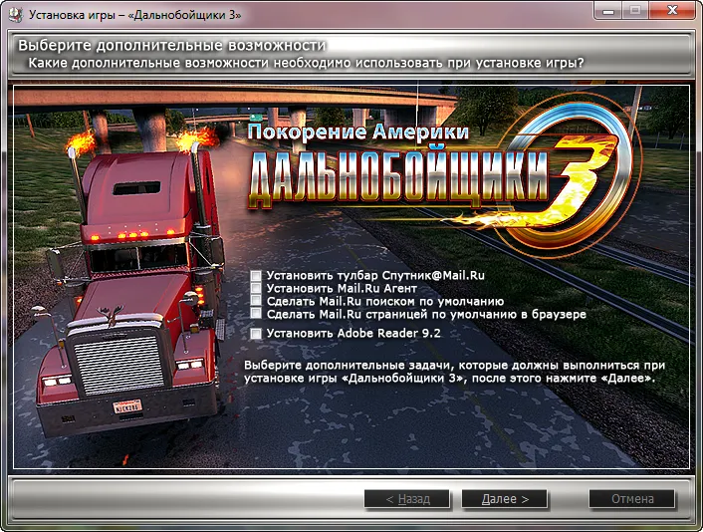Viewport: 703px width, 532px height.
Task: Click the installer icon in title bar
Action: click(x=13, y=14)
